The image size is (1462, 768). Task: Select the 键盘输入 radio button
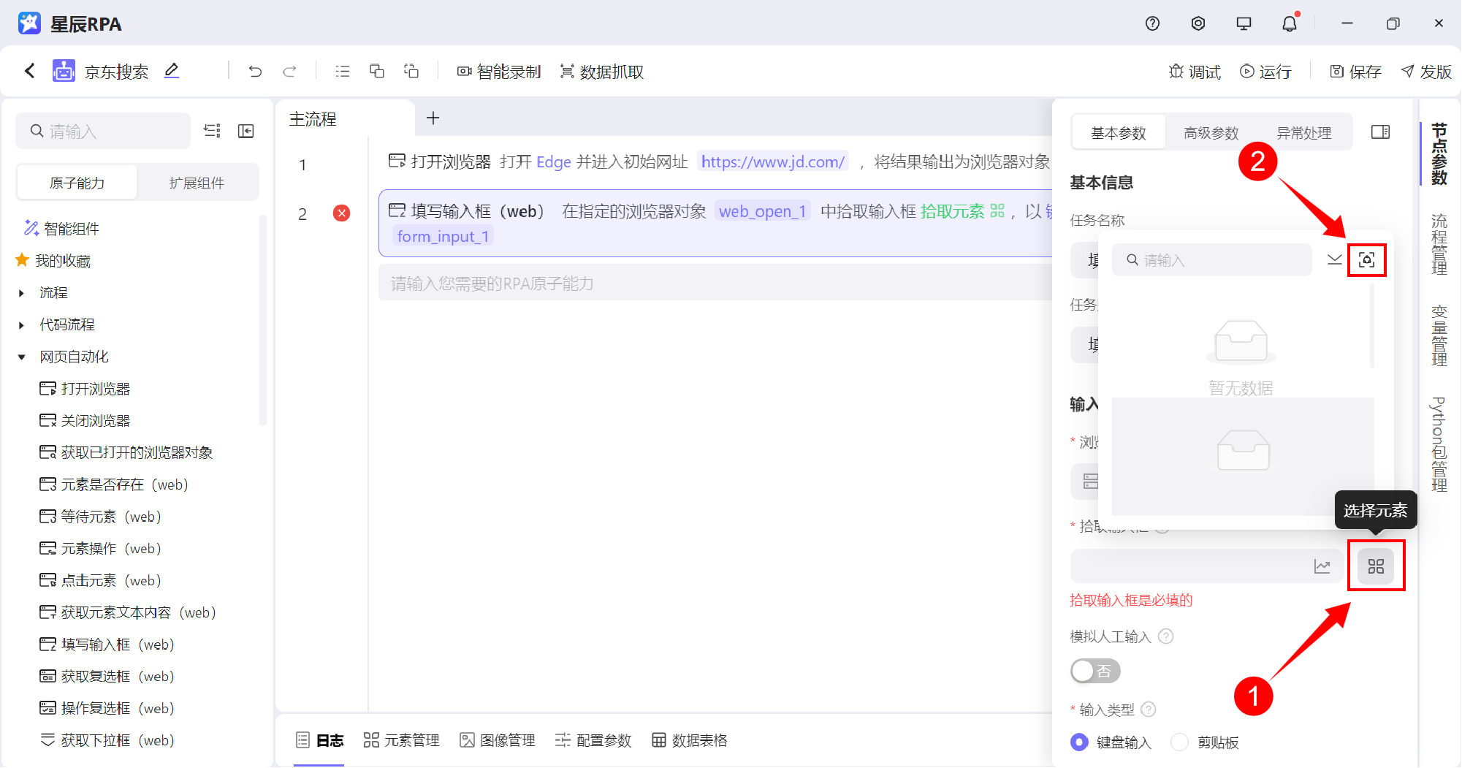click(x=1079, y=742)
